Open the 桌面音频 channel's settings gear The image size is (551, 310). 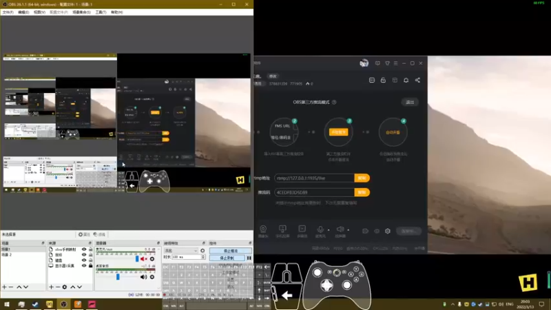pos(152,277)
